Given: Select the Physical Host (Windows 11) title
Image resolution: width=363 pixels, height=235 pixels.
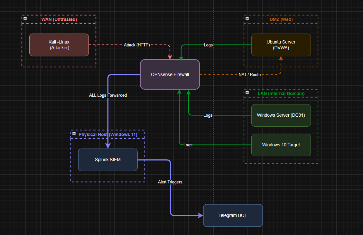Looking at the screenshot, I should pyautogui.click(x=108, y=134).
